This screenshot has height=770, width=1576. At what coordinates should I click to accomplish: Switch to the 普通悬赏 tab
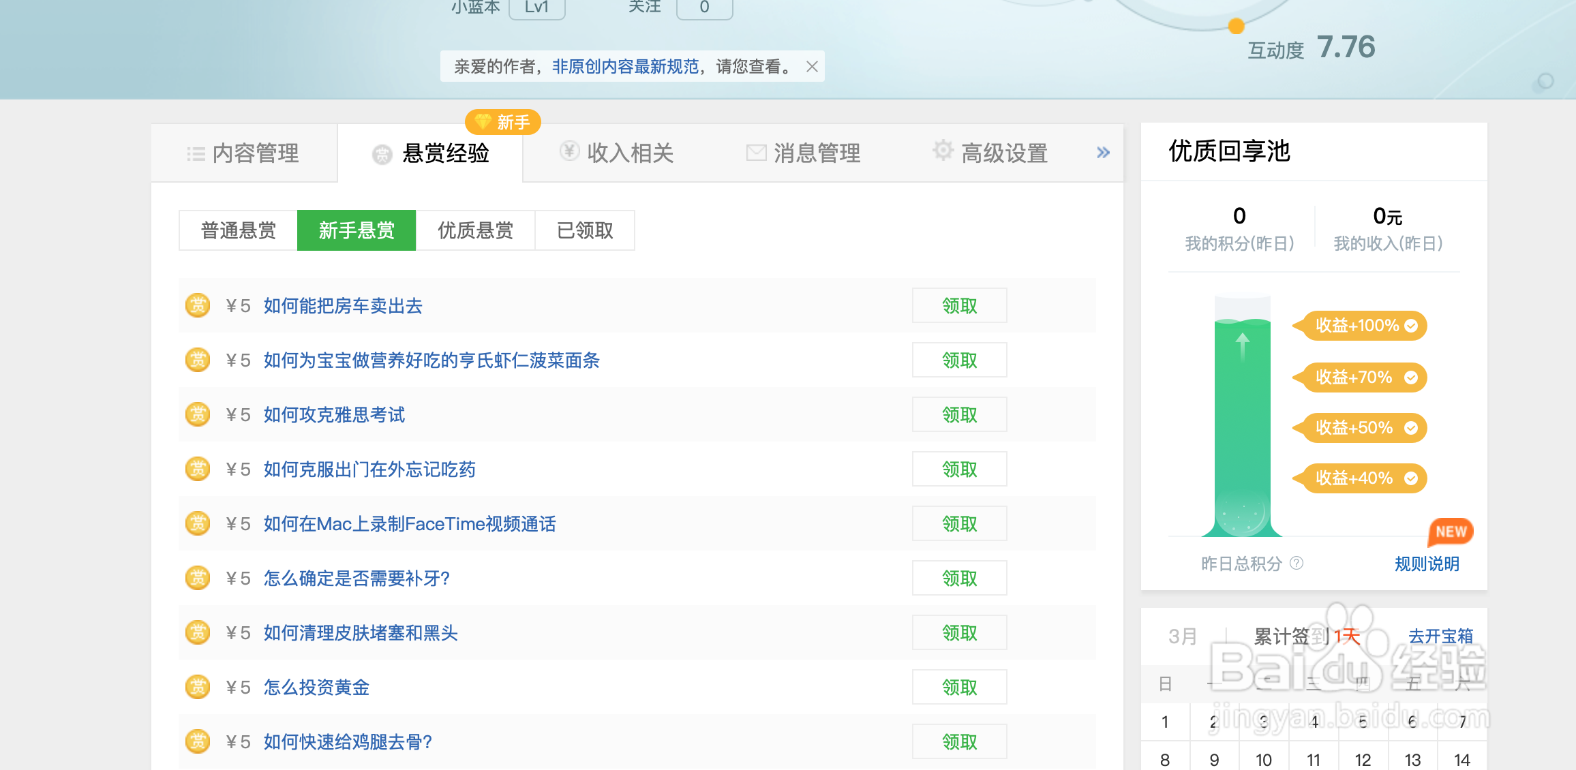point(237,230)
